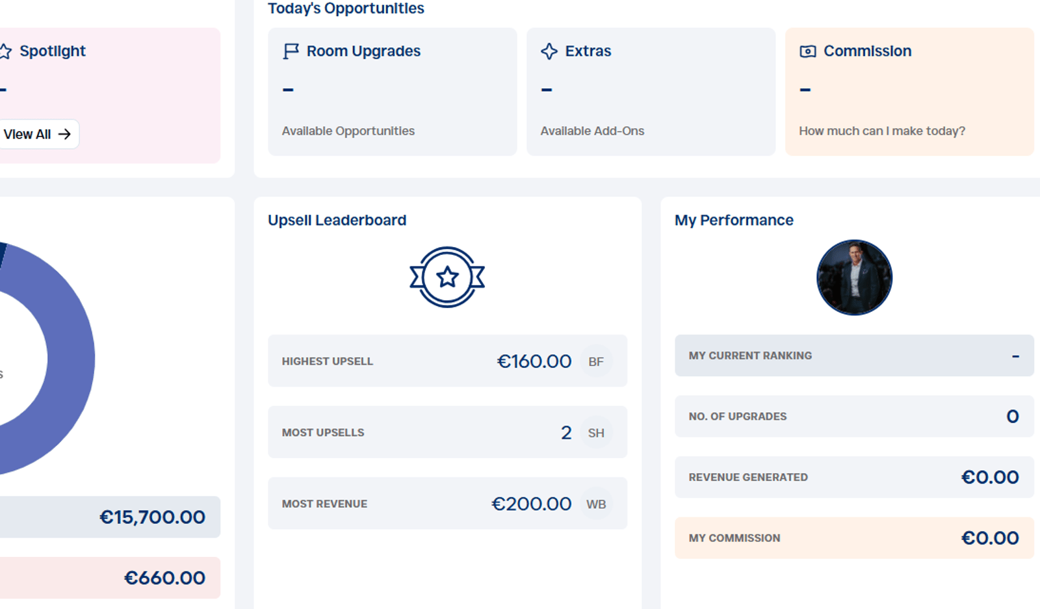Click the My Performance profile photo
1040x609 pixels.
(854, 278)
